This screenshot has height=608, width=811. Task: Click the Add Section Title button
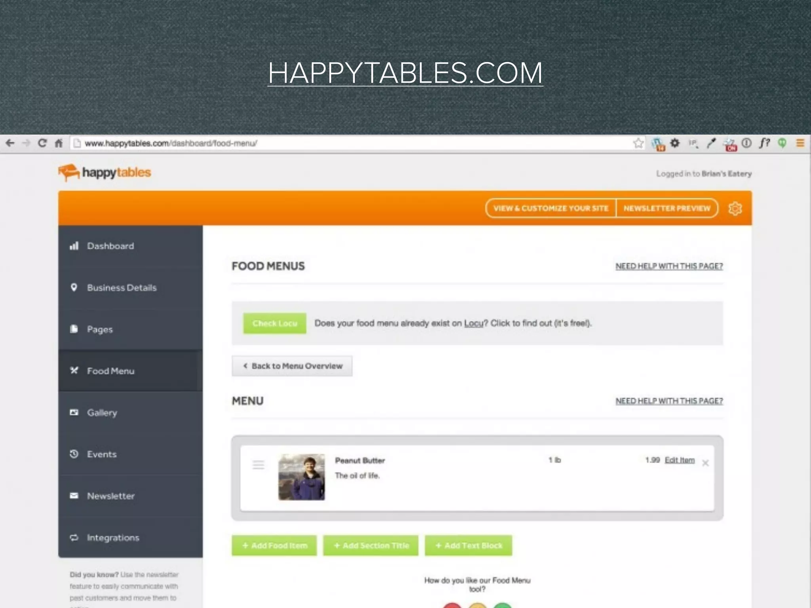tap(371, 545)
